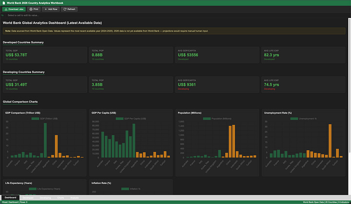351x204 pixels.
Task: Select the US$ 31.49T total GDP value
Action: (17, 85)
